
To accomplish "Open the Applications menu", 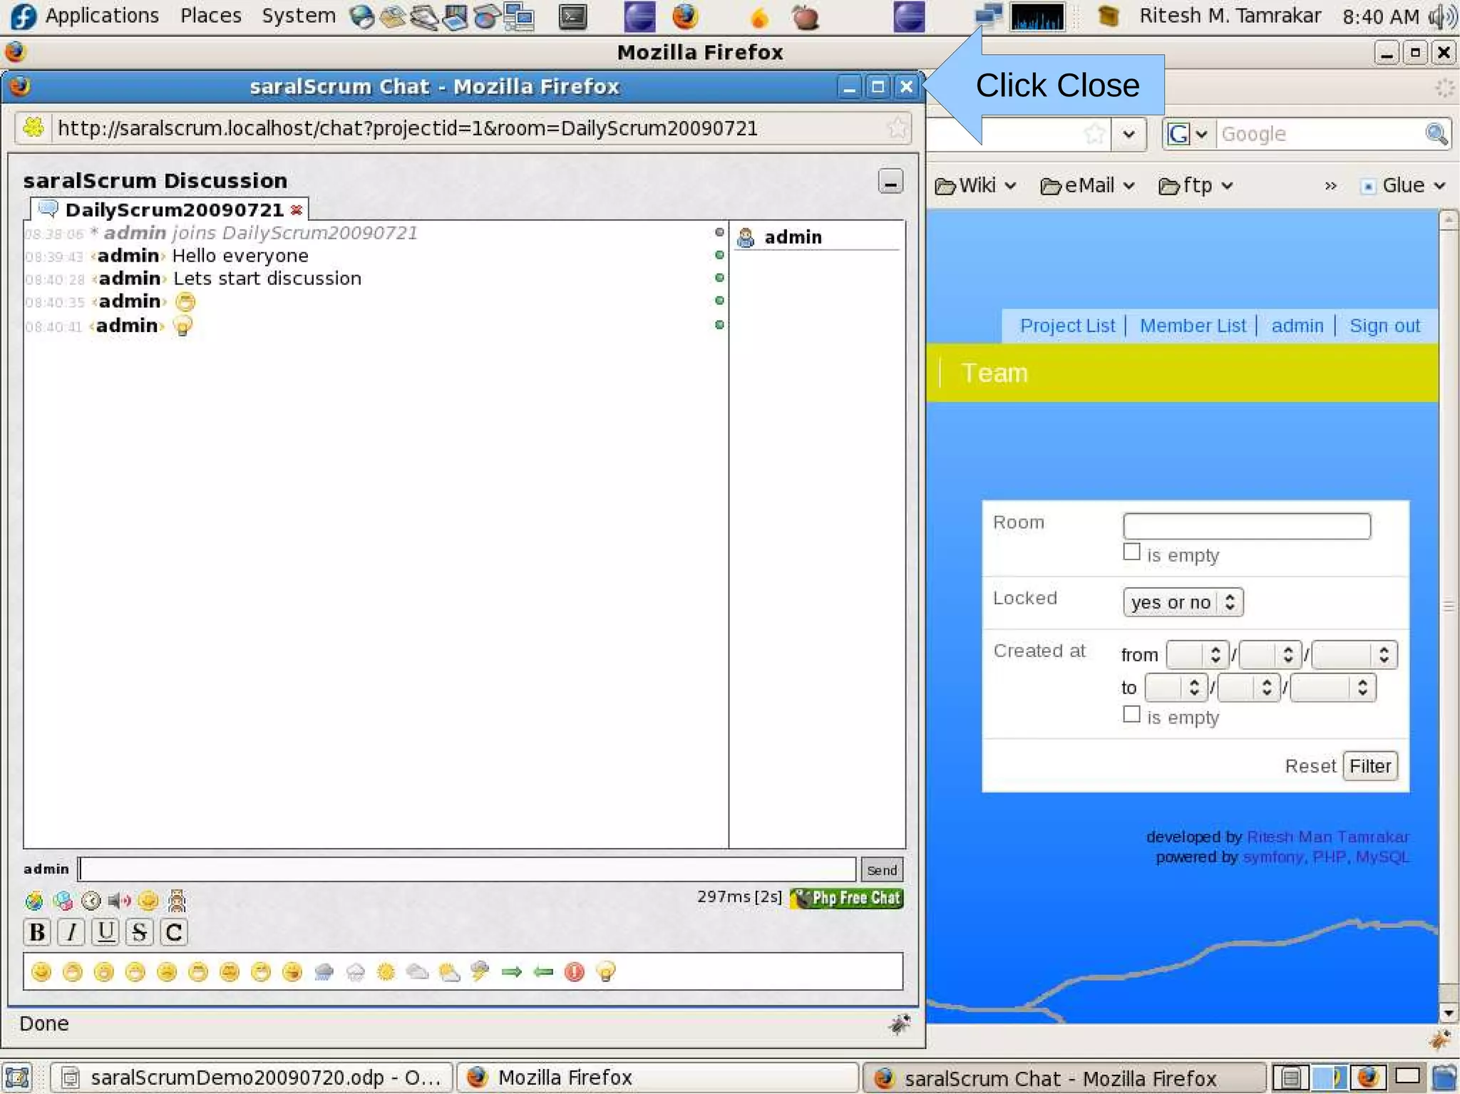I will 101,16.
